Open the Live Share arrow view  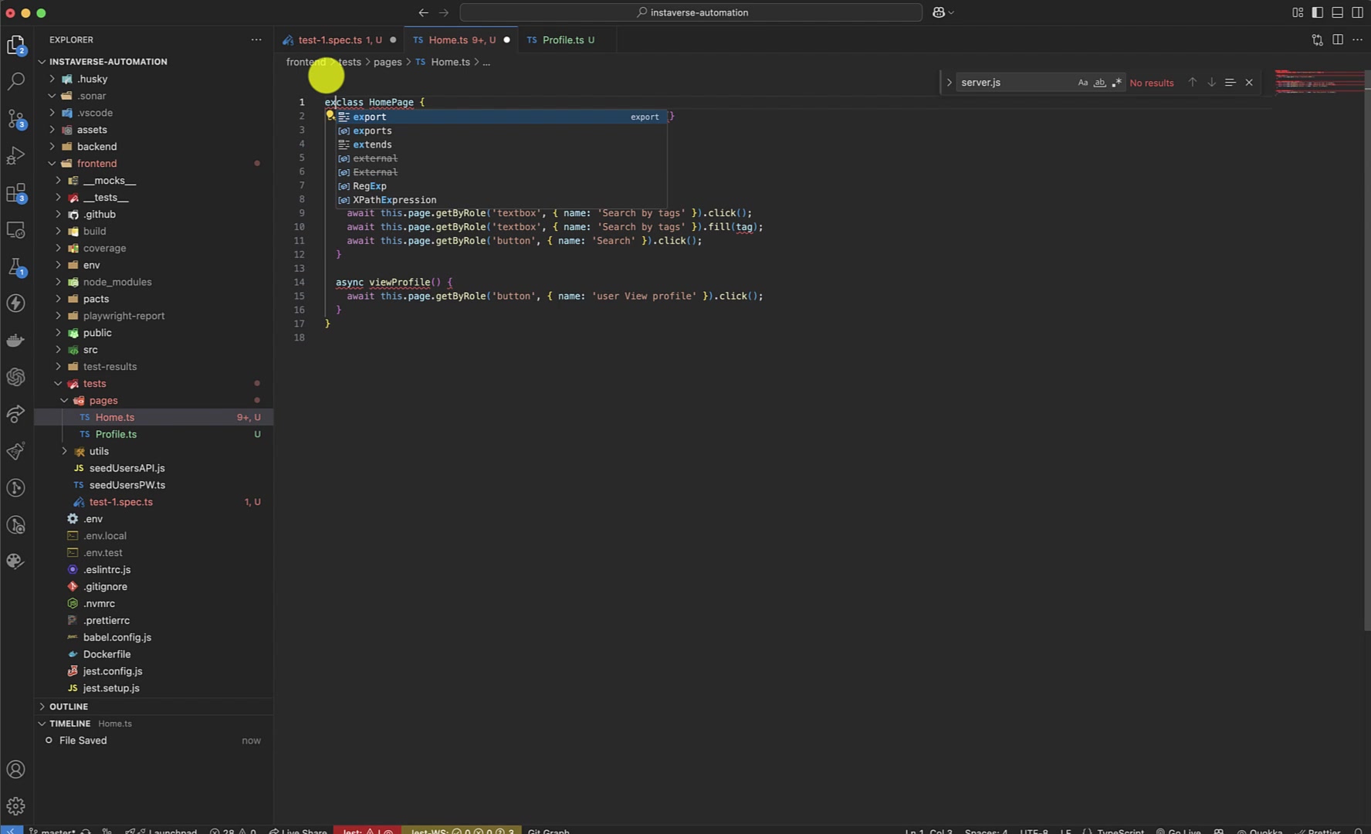click(x=15, y=414)
